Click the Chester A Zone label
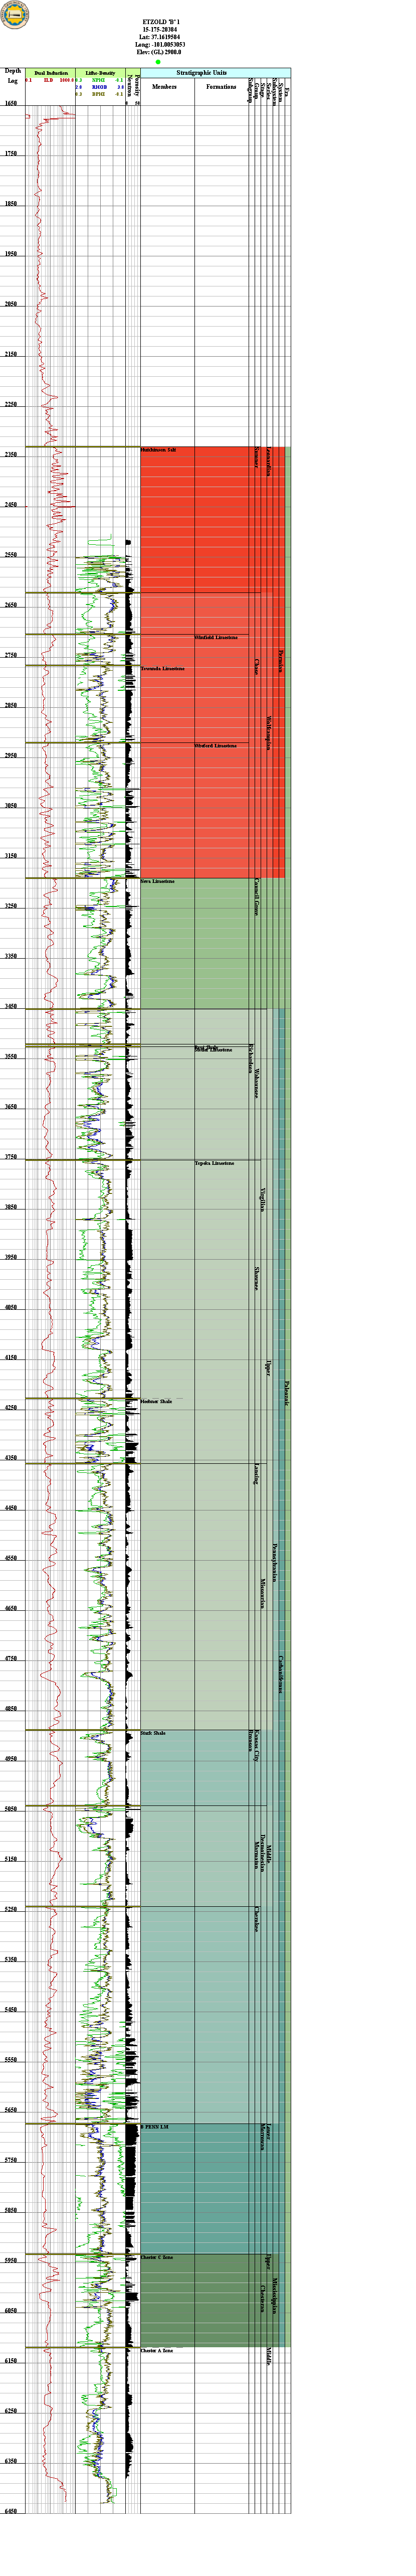The width and height of the screenshot is (416, 2576). 157,2350
